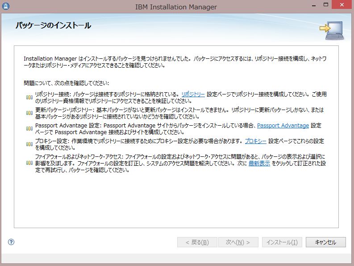Click the インストール(I) button
354x266 pixels.
(x=282, y=242)
